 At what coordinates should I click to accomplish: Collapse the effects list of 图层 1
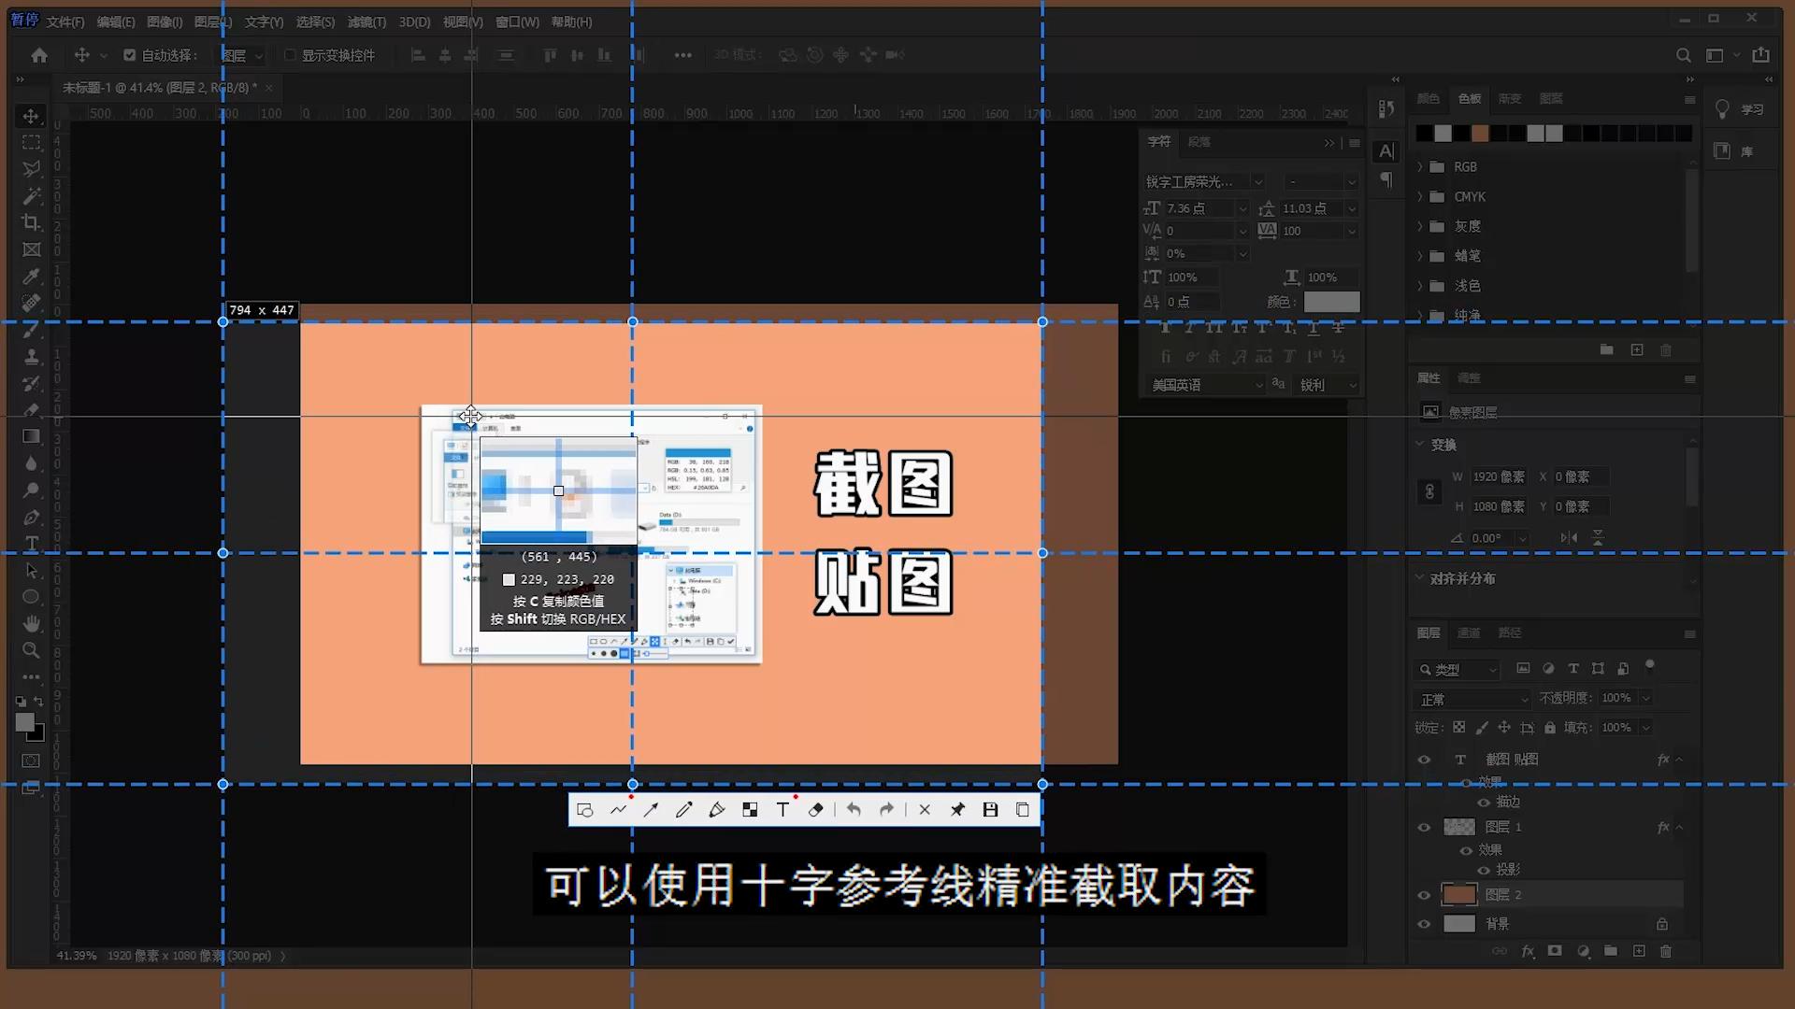point(1679,827)
